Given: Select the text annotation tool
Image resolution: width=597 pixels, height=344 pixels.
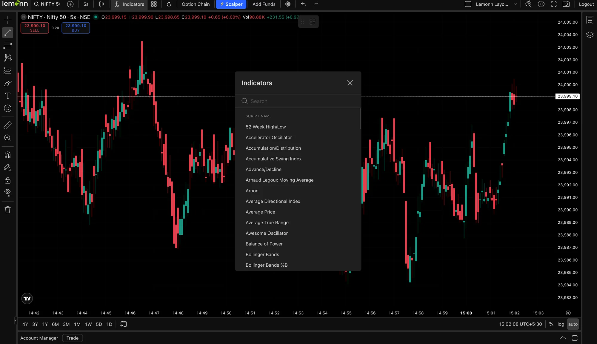Looking at the screenshot, I should (8, 96).
